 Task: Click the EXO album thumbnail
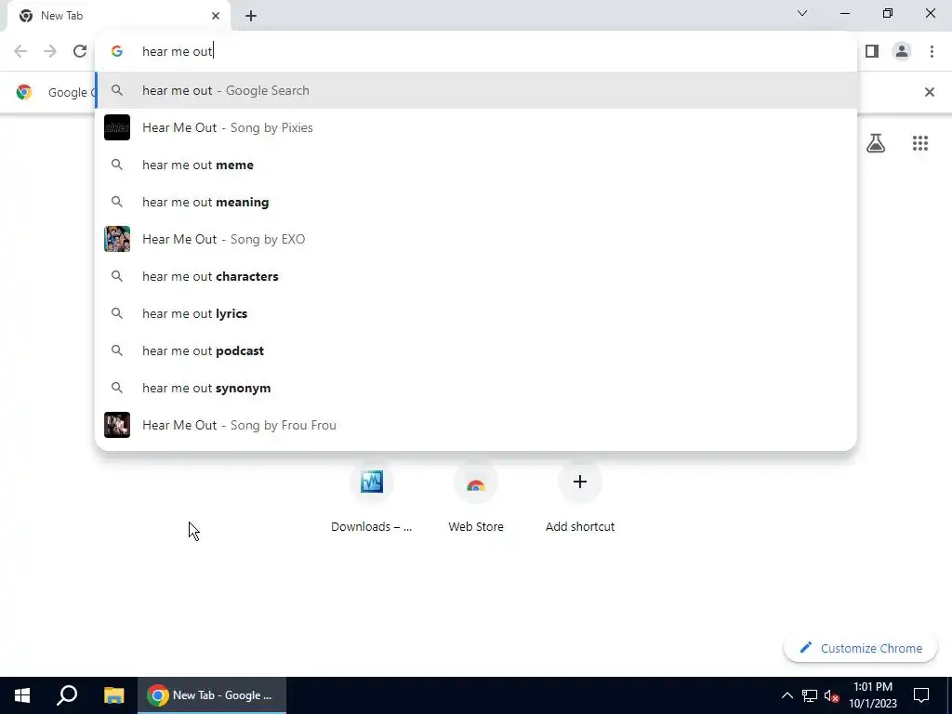117,239
